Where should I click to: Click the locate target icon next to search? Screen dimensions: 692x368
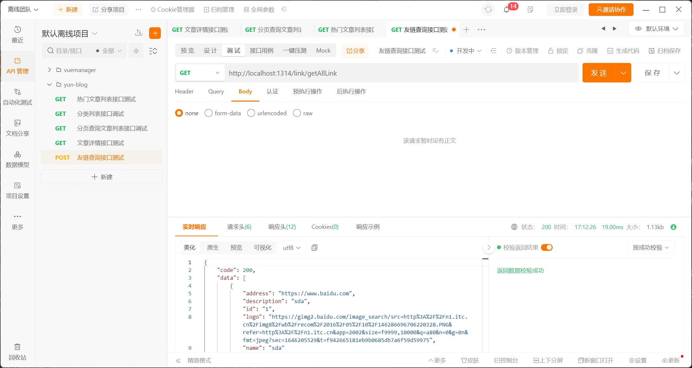tap(136, 51)
